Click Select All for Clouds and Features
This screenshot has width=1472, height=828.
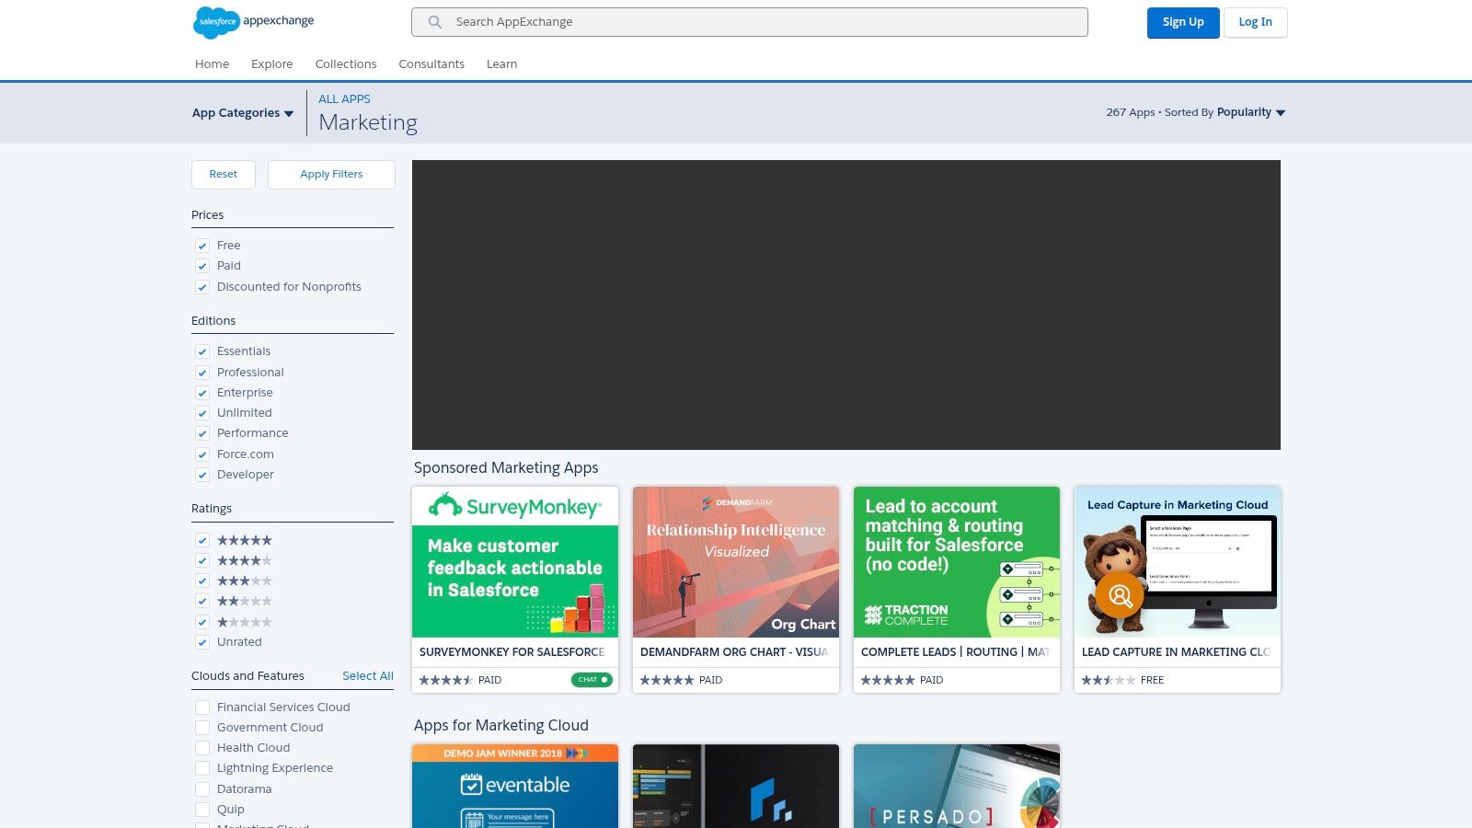pyautogui.click(x=368, y=676)
